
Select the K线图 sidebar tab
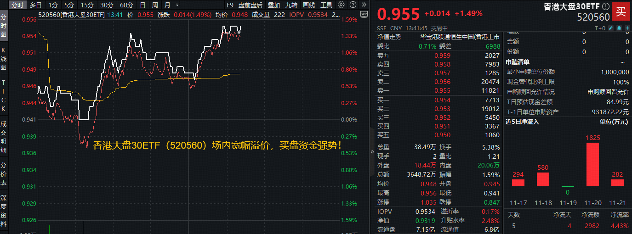pos(4,58)
